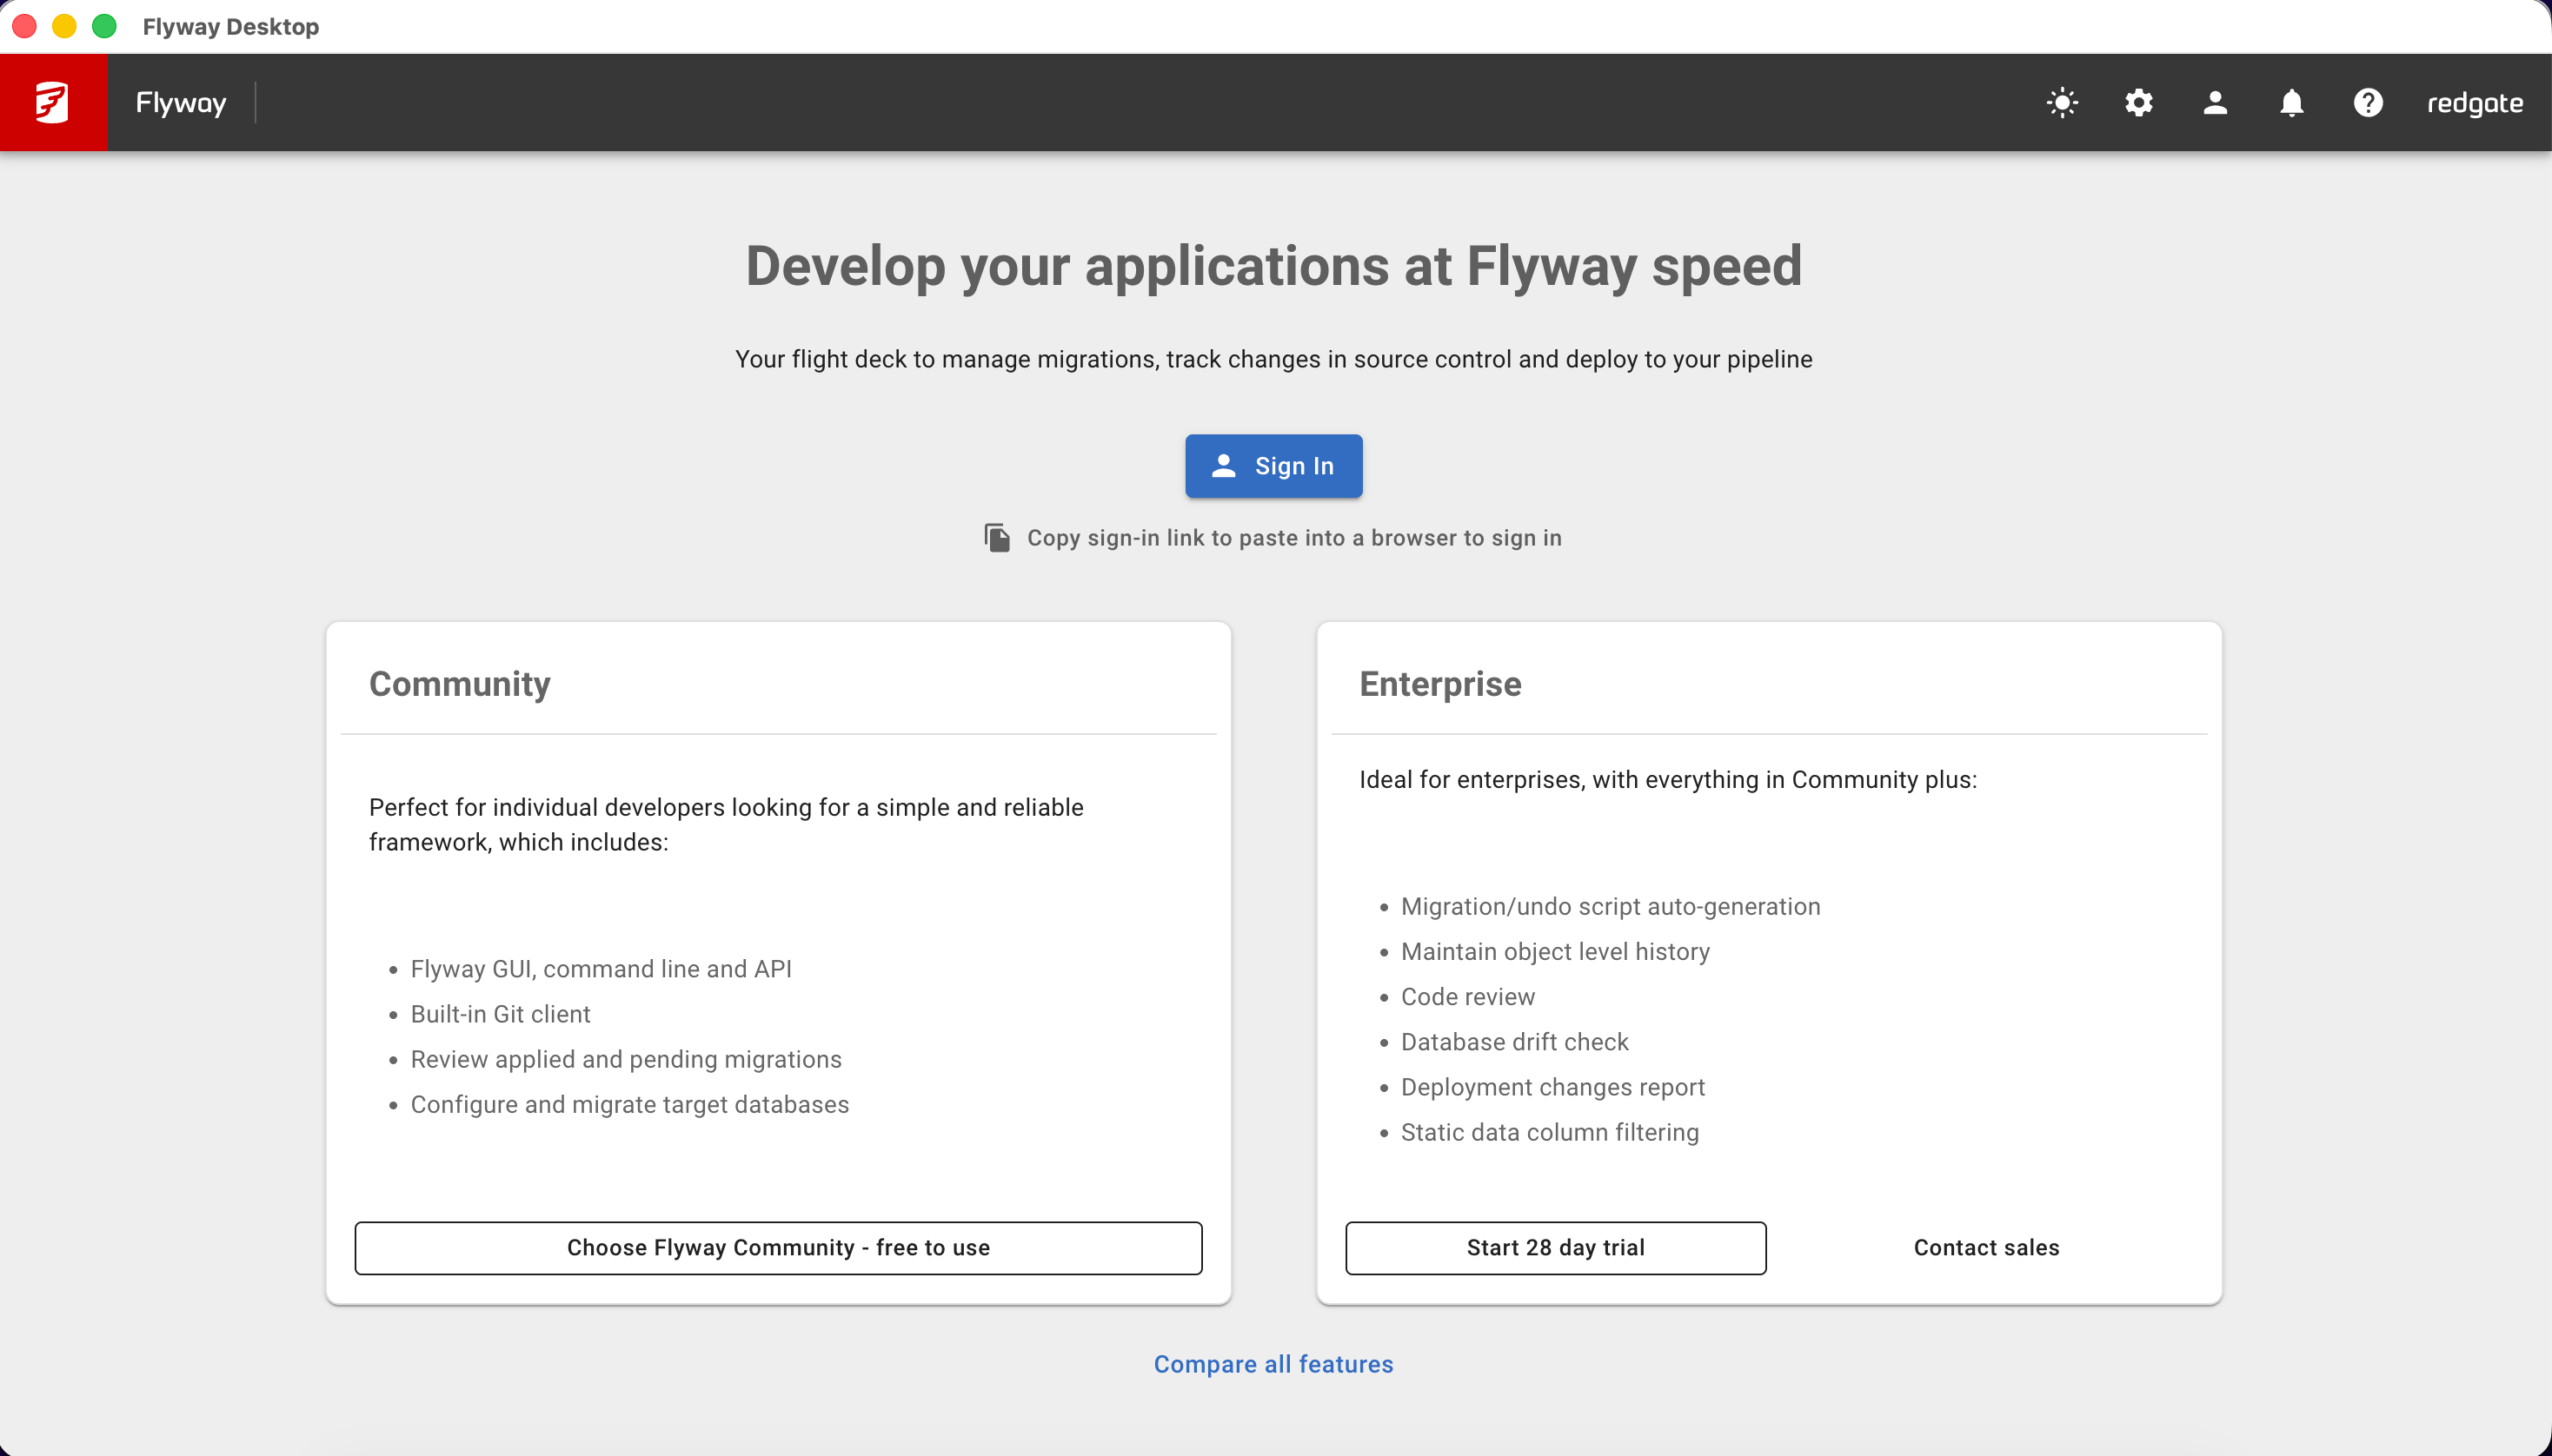The image size is (2552, 1456).
Task: Click 'Built-in Git client' list item
Action: click(x=500, y=1014)
